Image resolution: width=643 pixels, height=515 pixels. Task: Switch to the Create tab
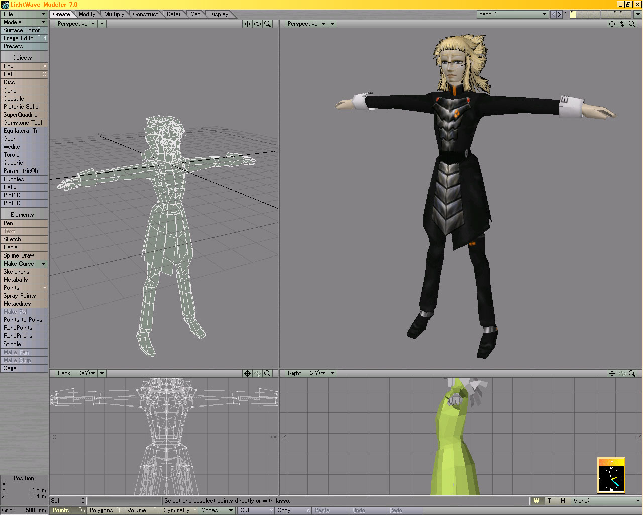point(62,14)
